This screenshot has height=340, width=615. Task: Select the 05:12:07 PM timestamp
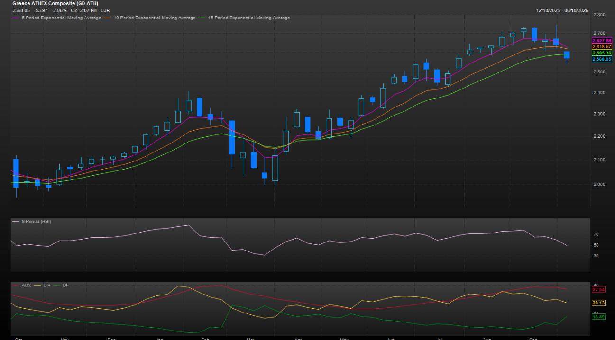(84, 10)
